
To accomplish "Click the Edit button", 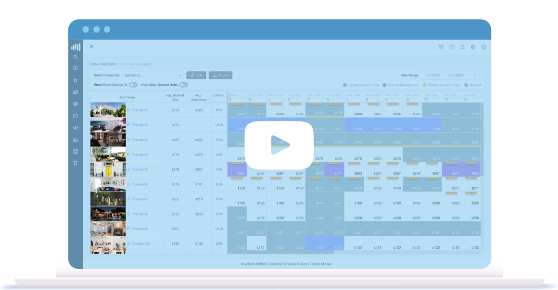I will coord(196,75).
